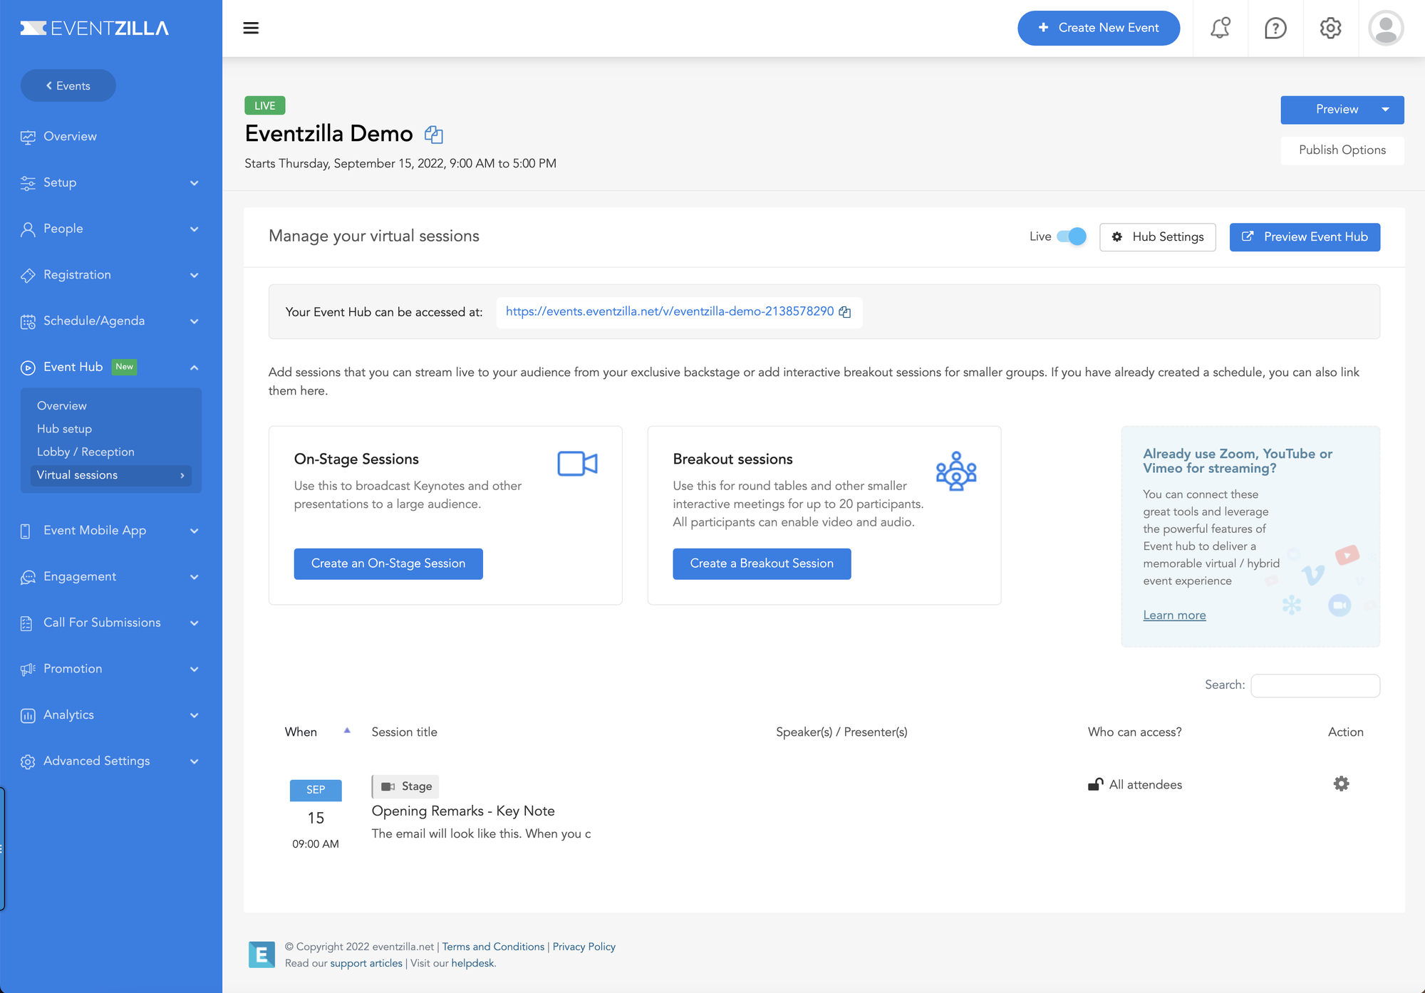Toggle the Live switch off
Viewport: 1425px width, 993px height.
[1071, 236]
